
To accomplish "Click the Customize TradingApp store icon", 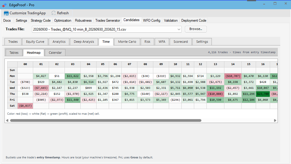I will (6, 13).
